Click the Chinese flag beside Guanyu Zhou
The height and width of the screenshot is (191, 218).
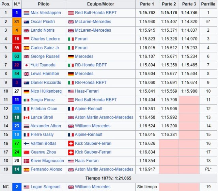[27, 152]
